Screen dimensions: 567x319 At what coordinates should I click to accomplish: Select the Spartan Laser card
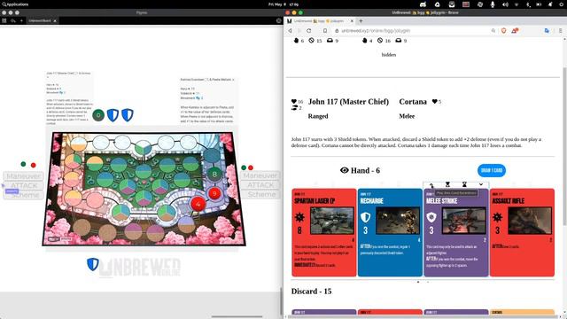[323, 232]
